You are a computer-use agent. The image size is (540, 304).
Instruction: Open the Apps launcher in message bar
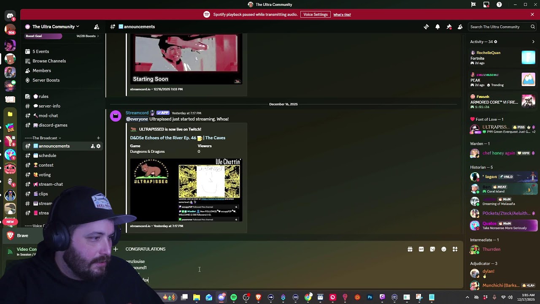(455, 249)
